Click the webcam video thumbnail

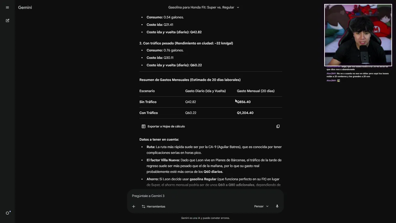coord(358,35)
